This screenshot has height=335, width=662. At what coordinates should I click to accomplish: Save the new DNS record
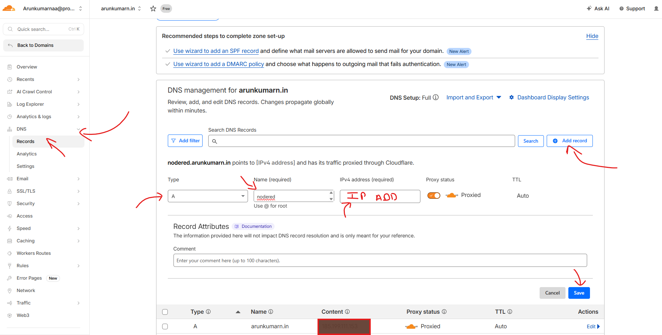(579, 293)
